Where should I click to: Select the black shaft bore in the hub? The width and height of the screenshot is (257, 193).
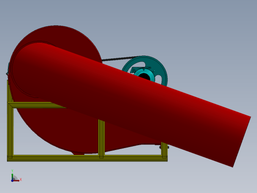click(145, 77)
